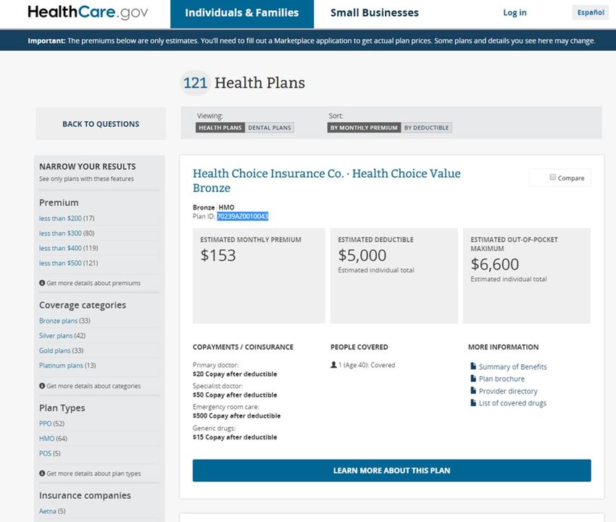Click document icon next to Summary of Benefits
616x522 pixels.
pos(473,366)
